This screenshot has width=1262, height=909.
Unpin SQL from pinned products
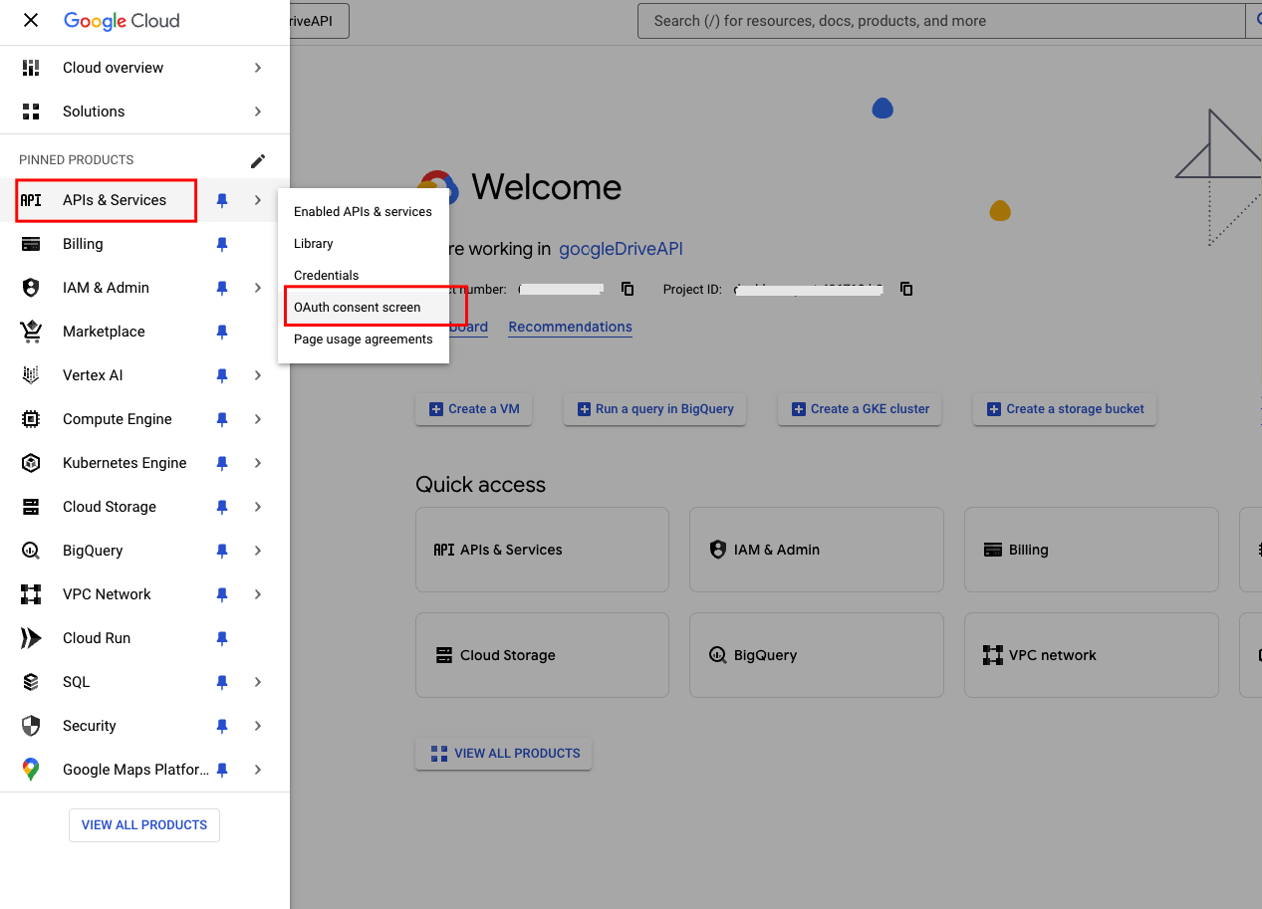tap(222, 682)
